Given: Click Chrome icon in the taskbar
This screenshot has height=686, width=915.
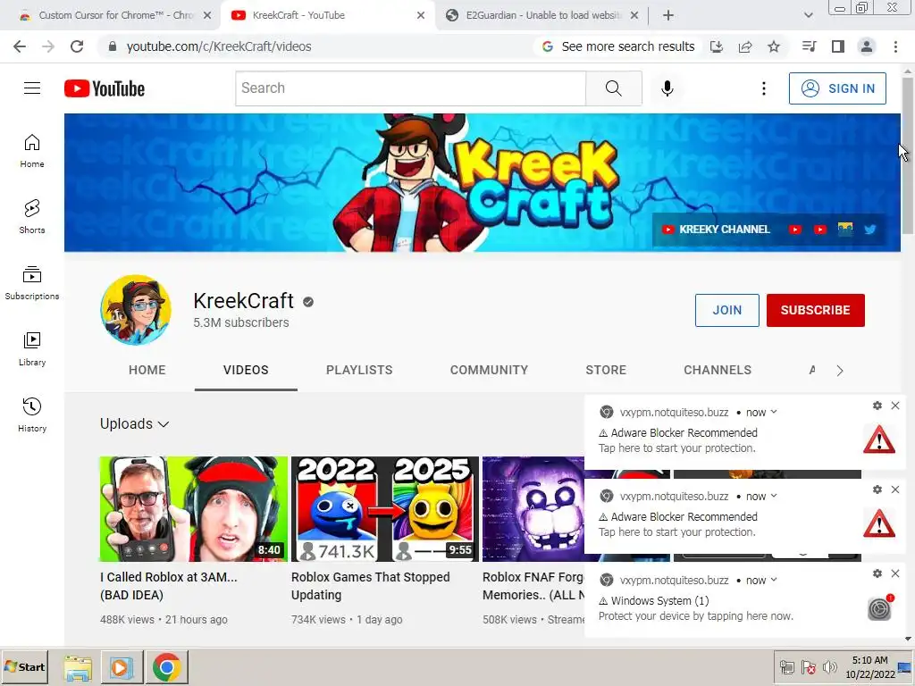Looking at the screenshot, I should click(x=166, y=667).
